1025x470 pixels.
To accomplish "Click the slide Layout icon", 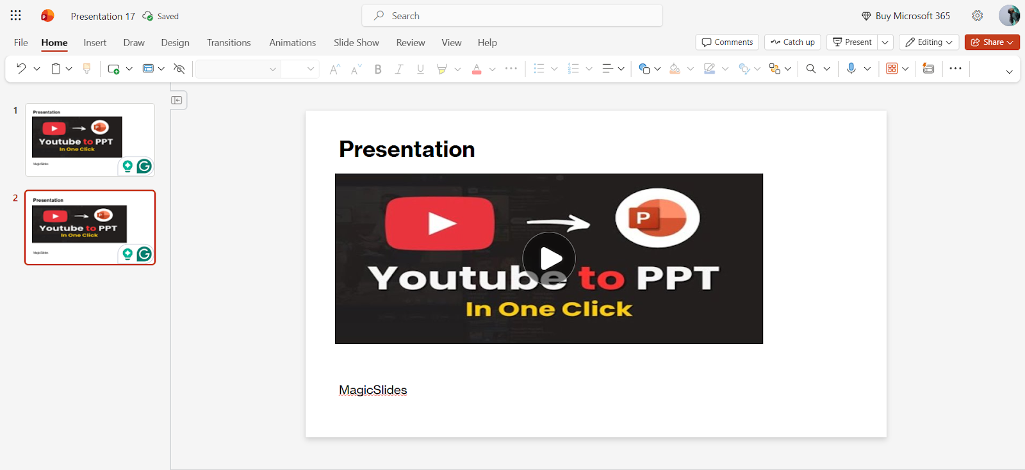I will click(148, 69).
